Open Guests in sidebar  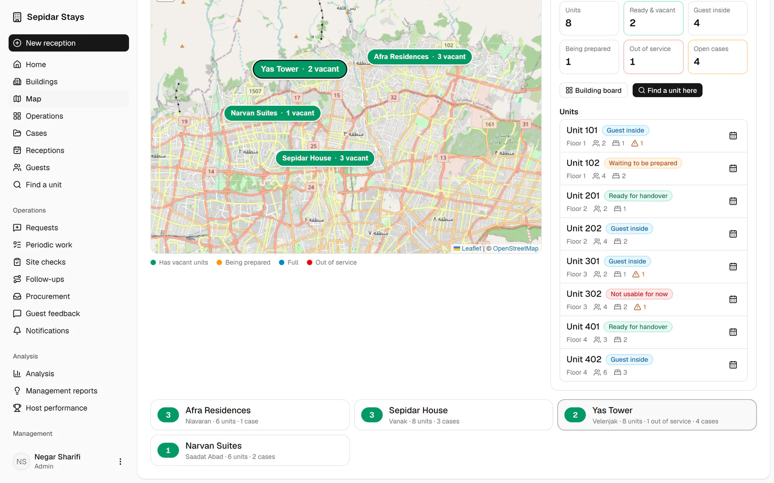coord(69,167)
